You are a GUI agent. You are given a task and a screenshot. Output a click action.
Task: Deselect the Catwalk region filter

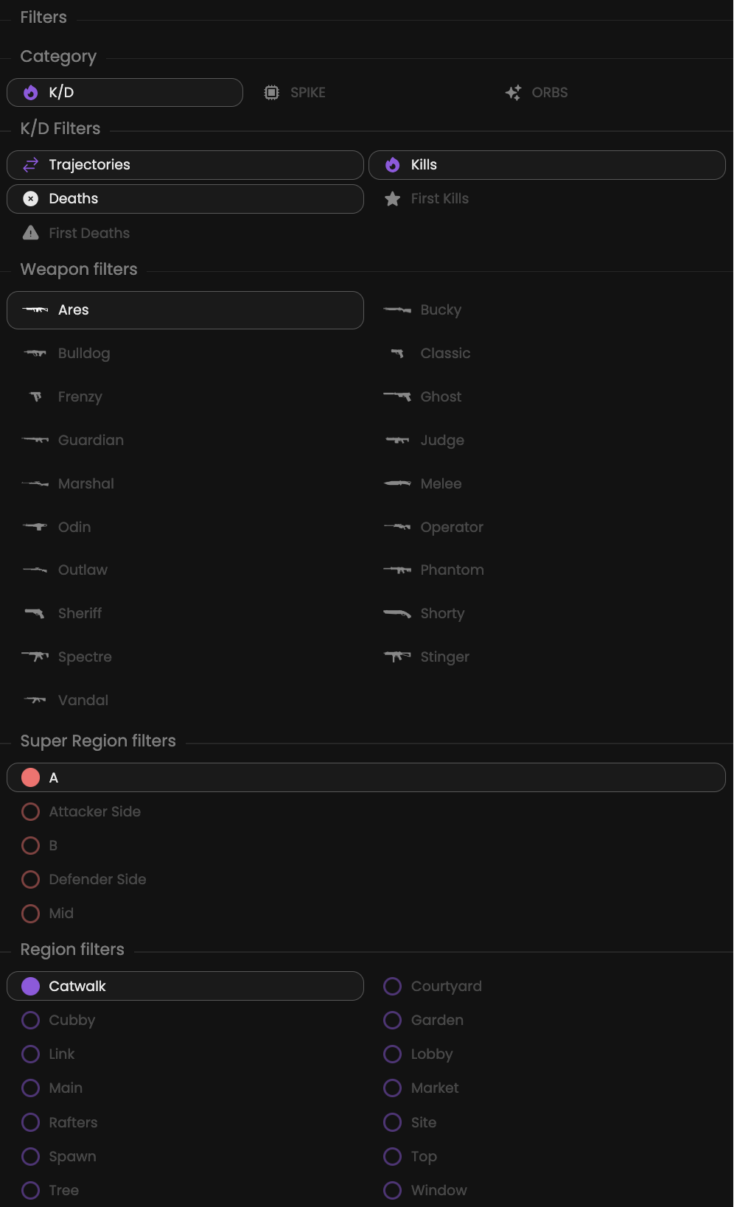[x=185, y=986]
